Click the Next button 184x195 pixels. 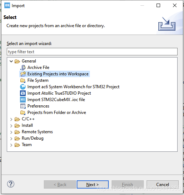[93, 185]
